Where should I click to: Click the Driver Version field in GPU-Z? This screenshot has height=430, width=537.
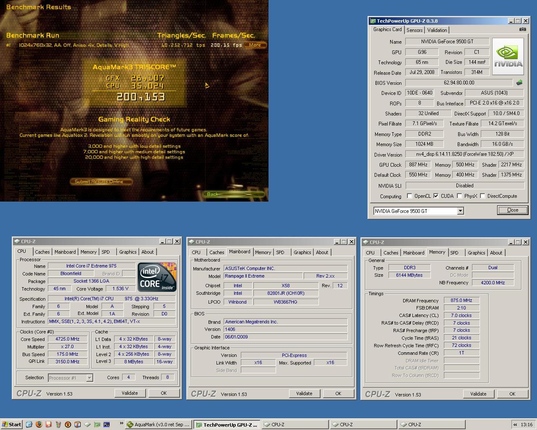465,154
